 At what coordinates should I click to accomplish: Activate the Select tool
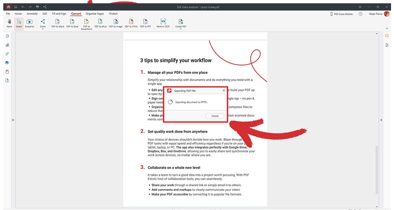pos(19,24)
